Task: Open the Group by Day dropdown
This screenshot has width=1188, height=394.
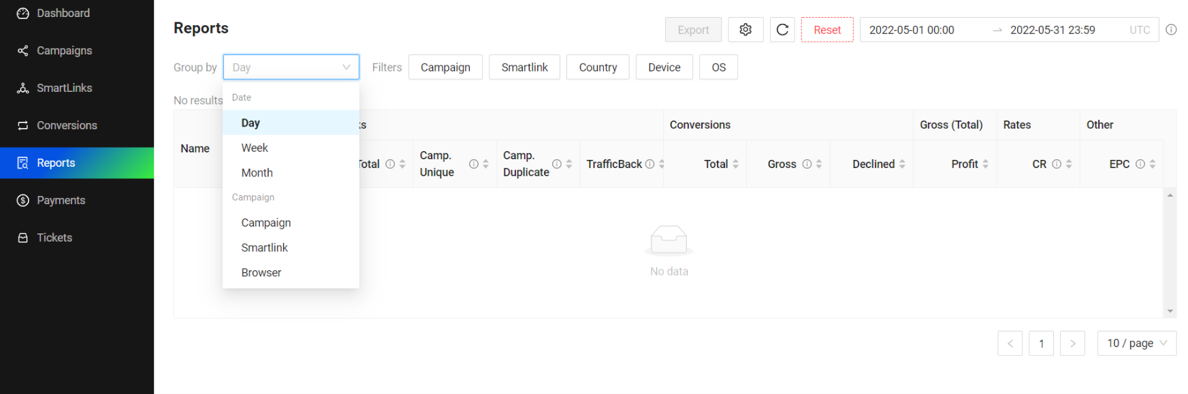Action: click(x=291, y=67)
